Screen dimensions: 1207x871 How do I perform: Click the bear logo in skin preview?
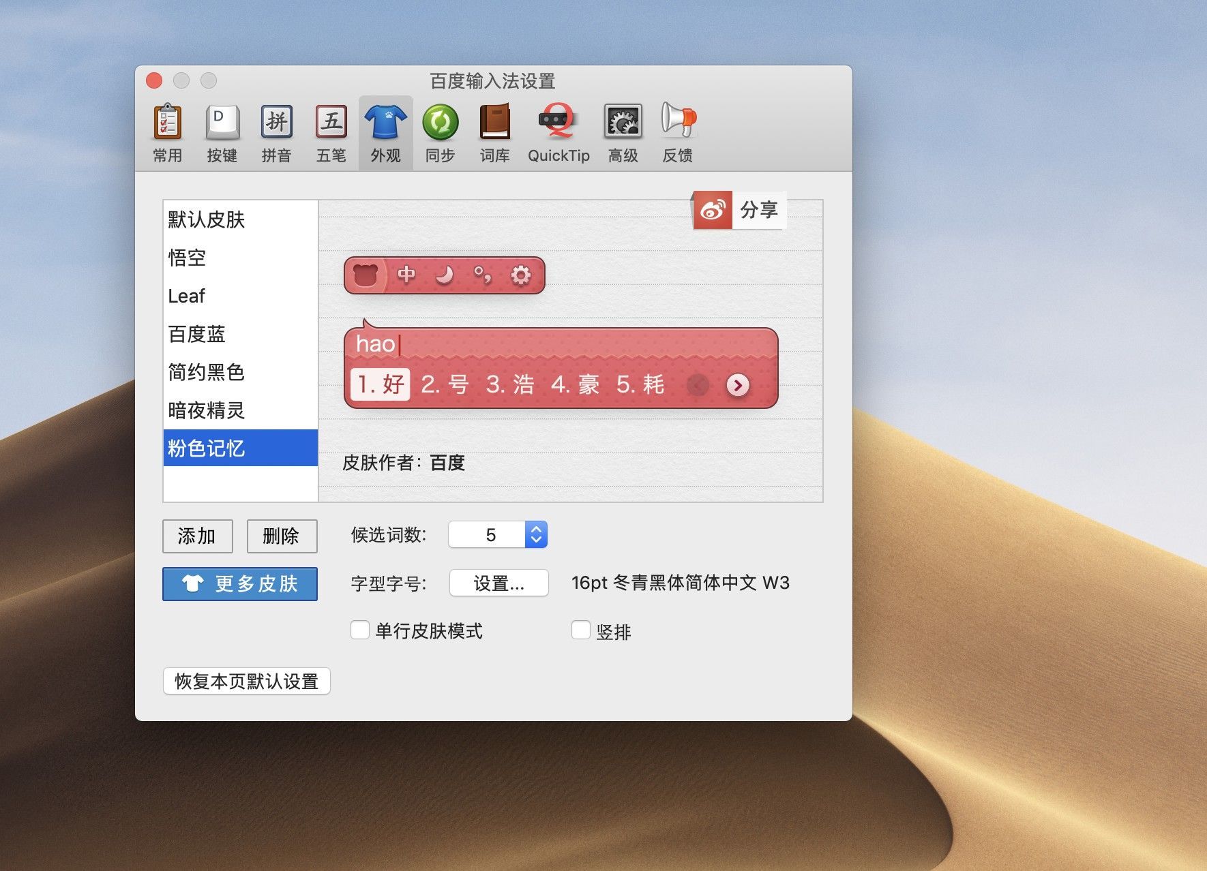[366, 275]
